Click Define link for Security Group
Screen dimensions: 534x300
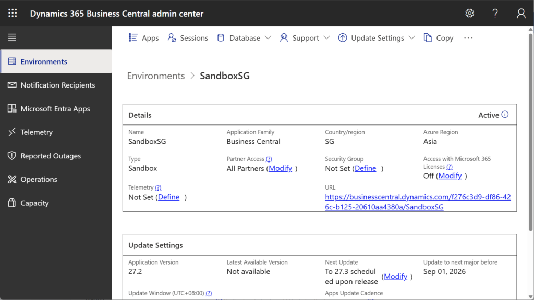pos(366,168)
